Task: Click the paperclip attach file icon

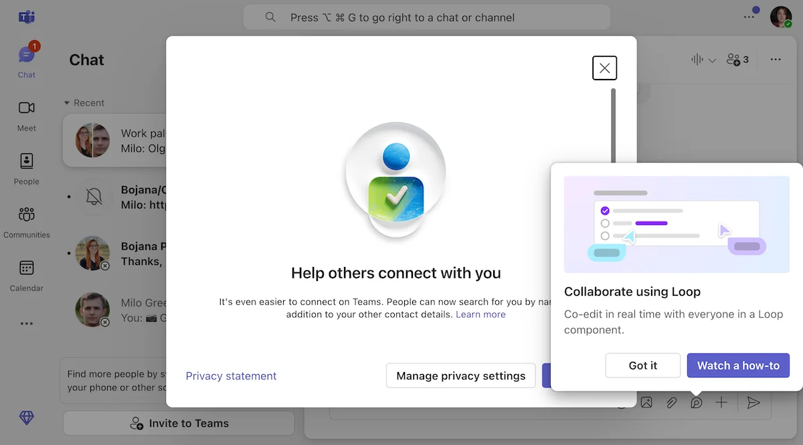Action: [671, 403]
